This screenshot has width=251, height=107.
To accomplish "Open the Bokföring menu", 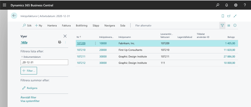I will coord(82,25).
